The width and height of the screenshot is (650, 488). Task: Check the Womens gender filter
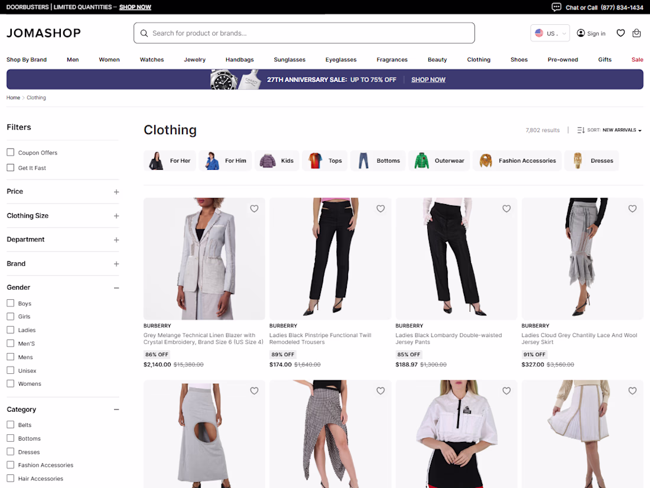coord(11,383)
